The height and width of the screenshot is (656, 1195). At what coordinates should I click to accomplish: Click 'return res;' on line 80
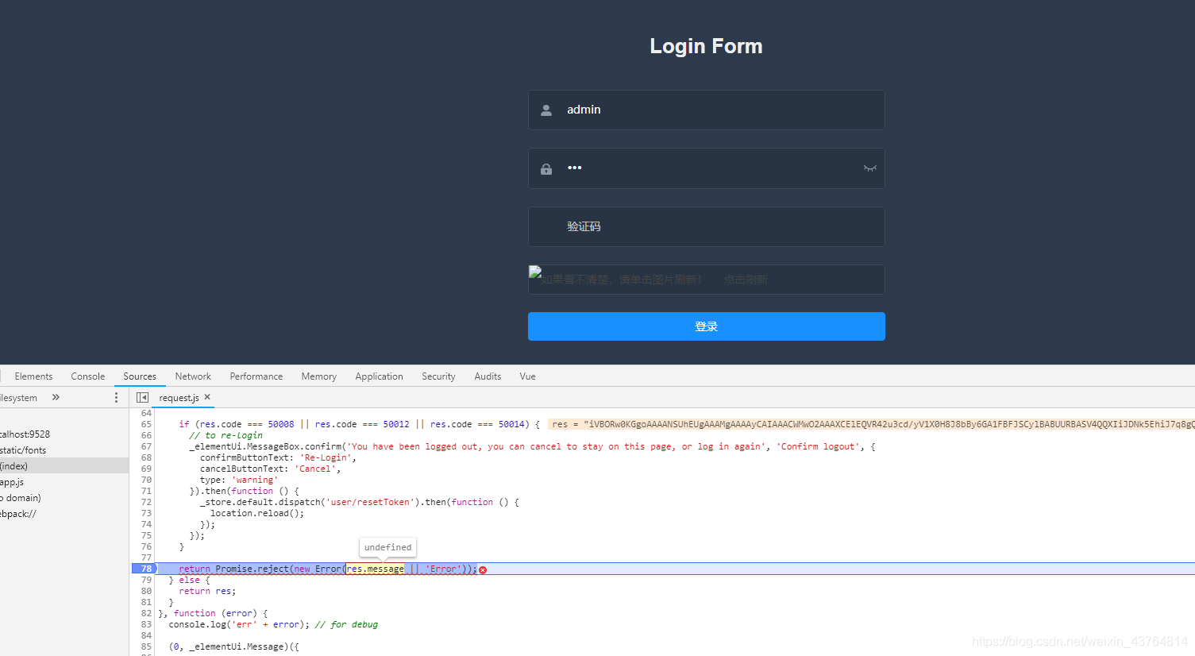coord(207,591)
